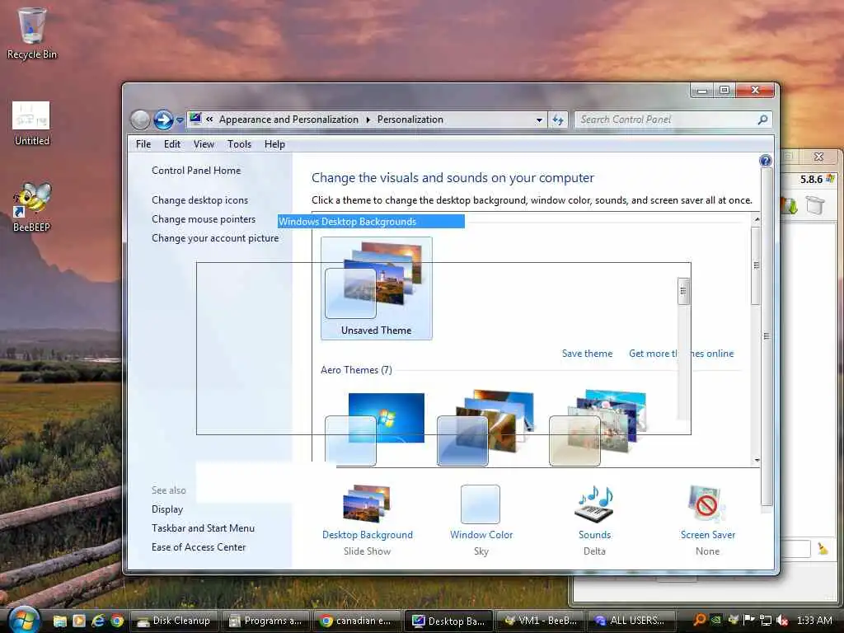The image size is (844, 633).
Task: Open the blue help question mark icon
Action: tap(766, 161)
